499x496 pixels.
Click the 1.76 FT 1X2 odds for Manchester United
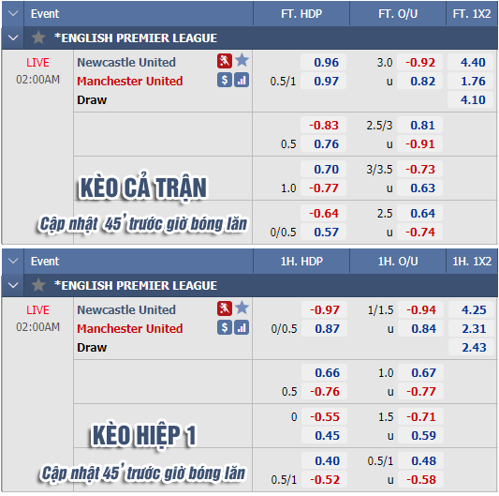[x=472, y=81]
